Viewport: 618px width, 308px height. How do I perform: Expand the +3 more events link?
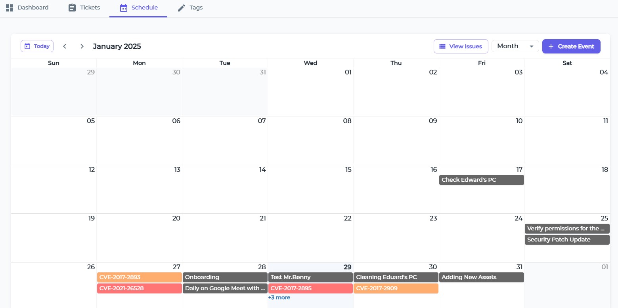click(279, 298)
